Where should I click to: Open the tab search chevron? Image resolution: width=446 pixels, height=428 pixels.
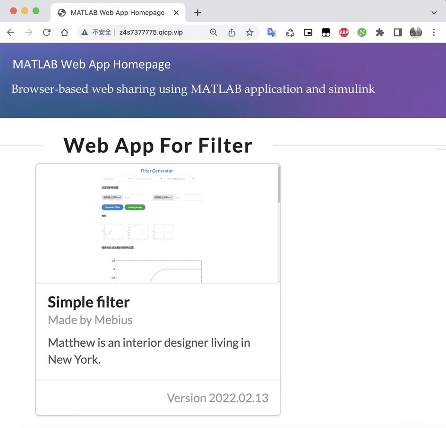(434, 13)
